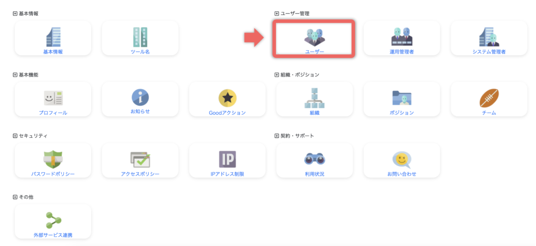Click the アクセスポリシー text link
The image size is (536, 246).
pyautogui.click(x=140, y=174)
